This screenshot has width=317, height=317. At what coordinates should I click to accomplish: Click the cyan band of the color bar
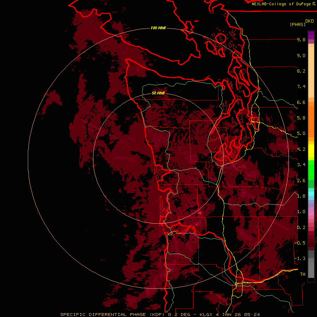311,193
